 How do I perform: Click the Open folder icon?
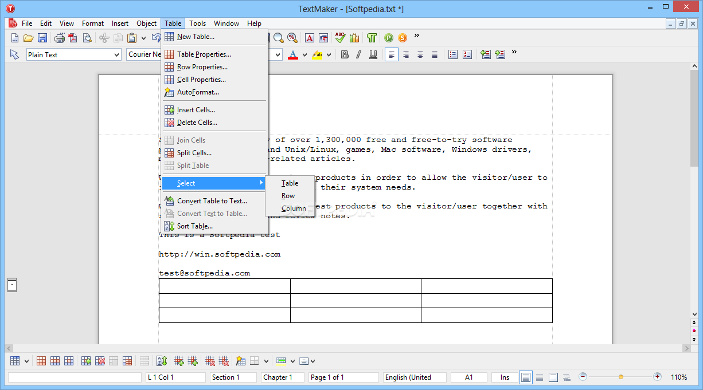(x=29, y=38)
